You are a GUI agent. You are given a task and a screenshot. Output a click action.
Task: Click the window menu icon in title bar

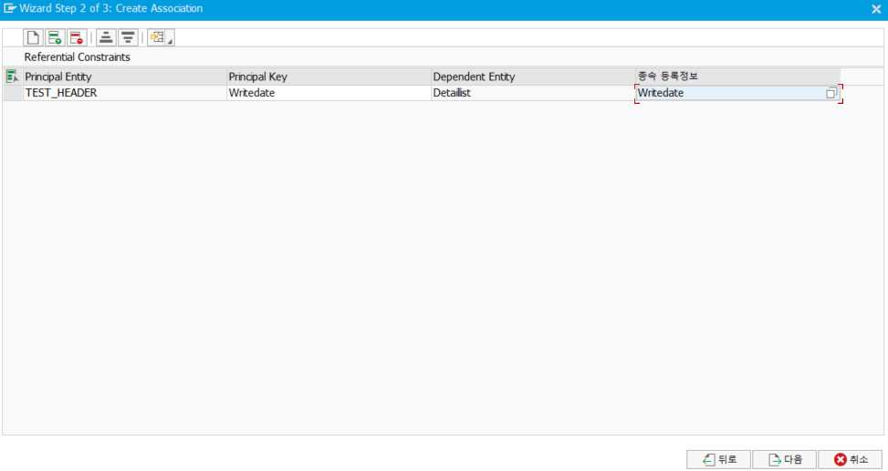pyautogui.click(x=10, y=8)
